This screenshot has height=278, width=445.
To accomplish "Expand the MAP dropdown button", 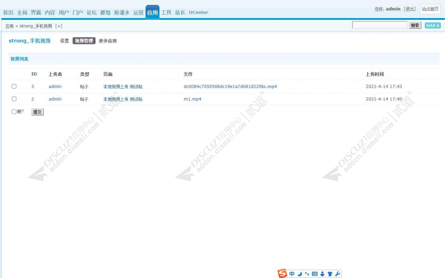I will 432,25.
